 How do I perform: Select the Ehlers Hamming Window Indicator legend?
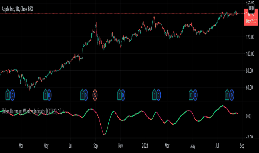(x=33, y=111)
